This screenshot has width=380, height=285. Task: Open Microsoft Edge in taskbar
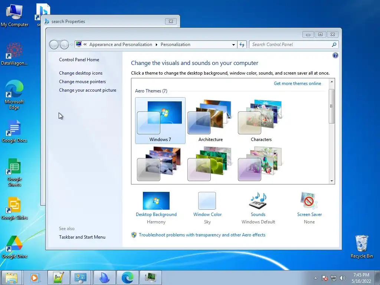pyautogui.click(x=128, y=278)
